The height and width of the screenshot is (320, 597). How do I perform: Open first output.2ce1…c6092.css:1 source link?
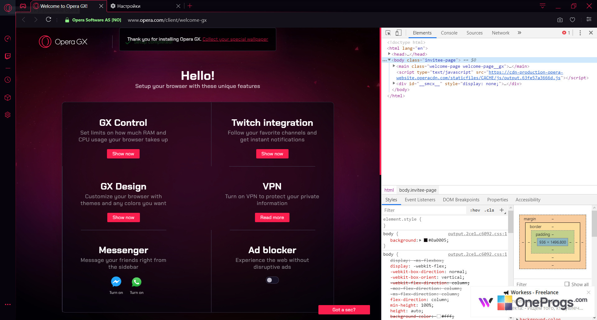(x=477, y=234)
